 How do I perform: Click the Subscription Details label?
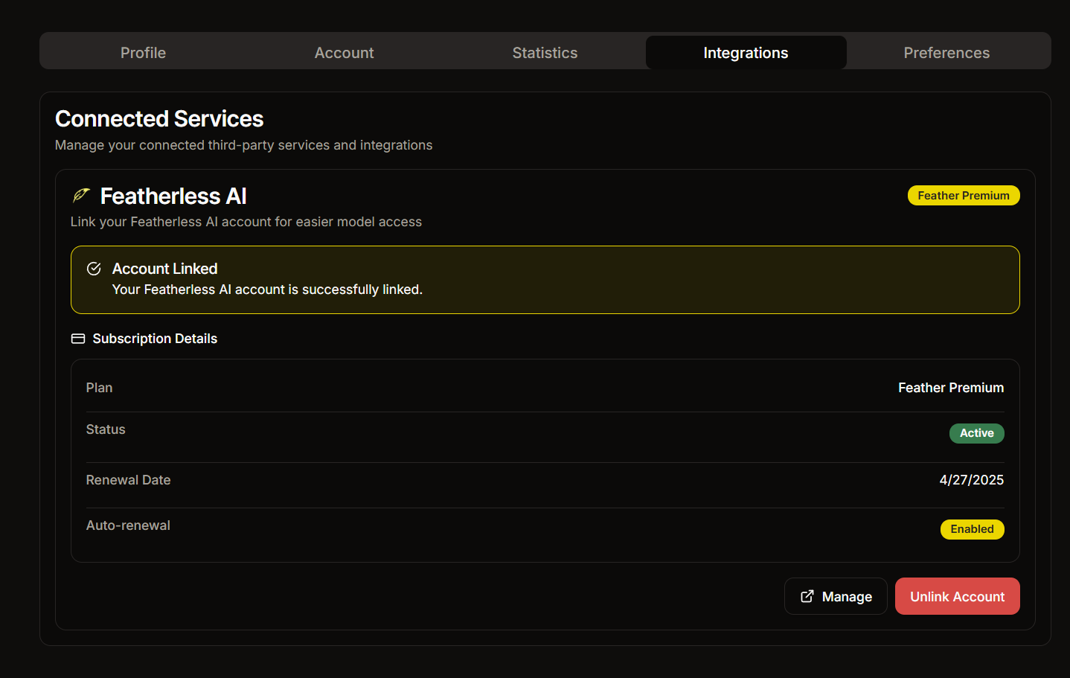(155, 339)
